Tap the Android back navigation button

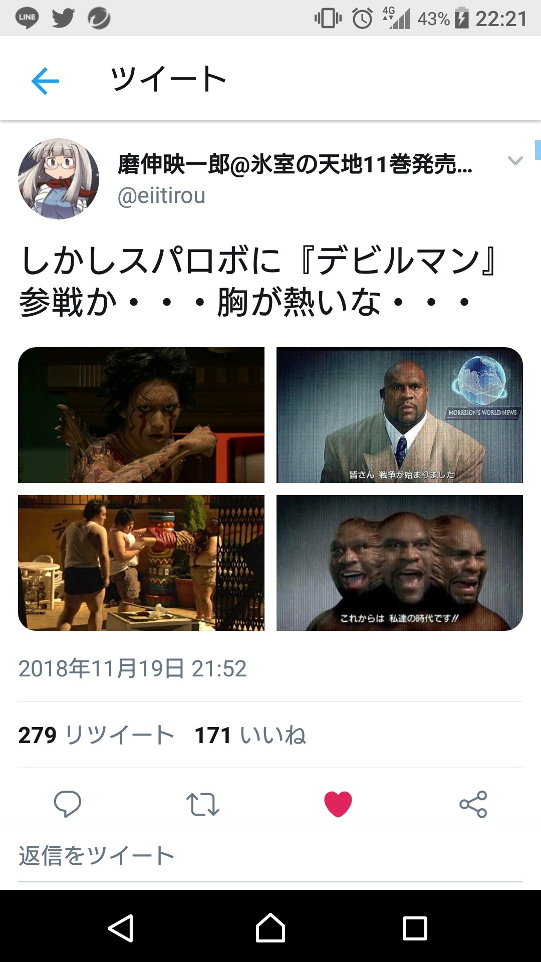point(121,928)
